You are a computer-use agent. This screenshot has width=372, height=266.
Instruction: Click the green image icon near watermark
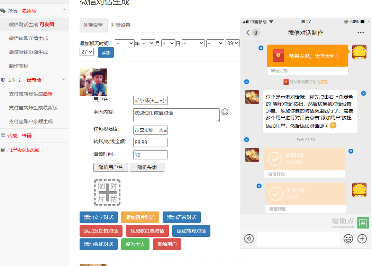click(x=363, y=223)
